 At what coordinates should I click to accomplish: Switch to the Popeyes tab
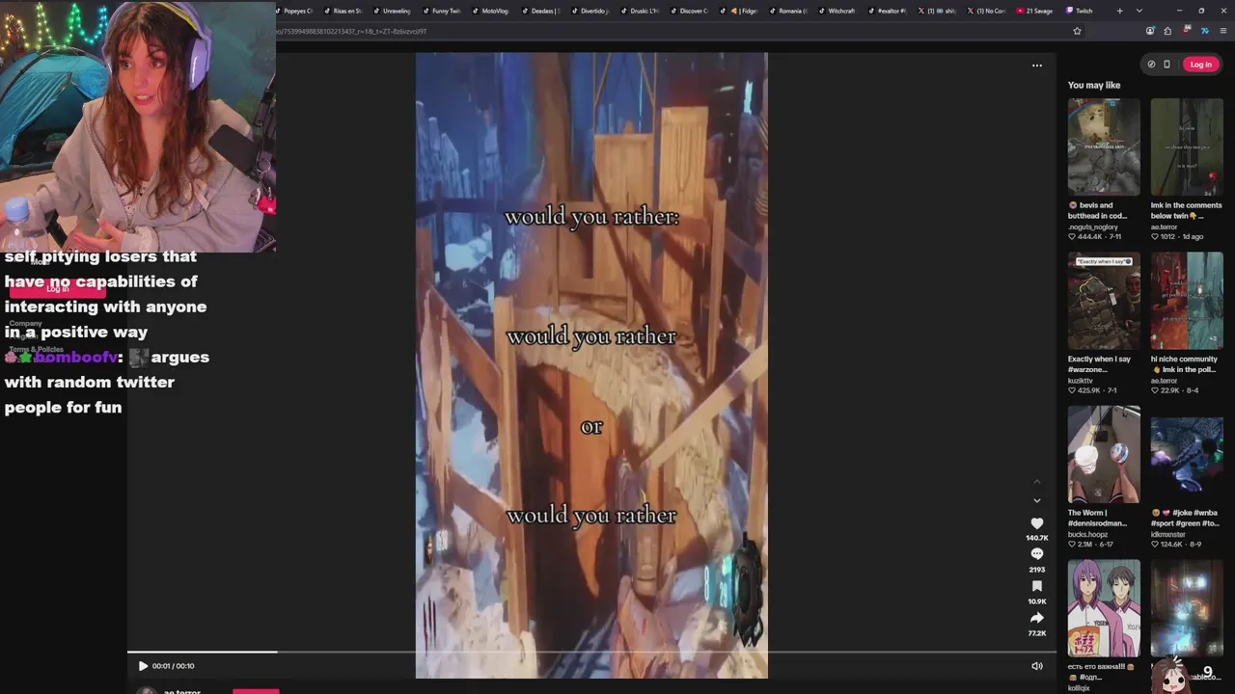click(x=294, y=11)
